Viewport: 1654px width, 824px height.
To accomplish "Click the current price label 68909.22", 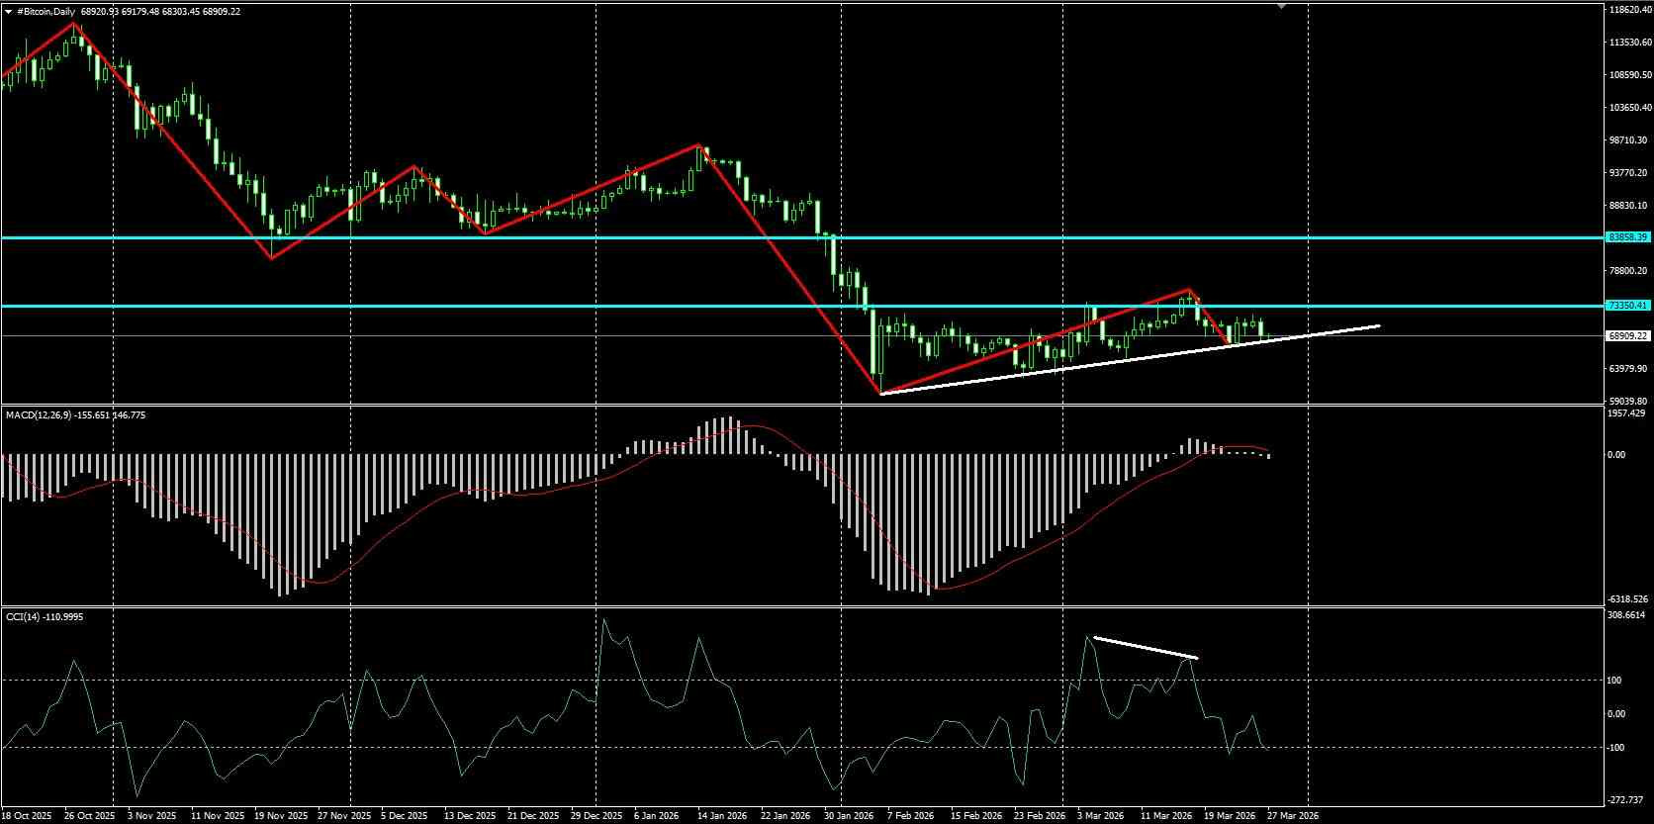I will [x=1628, y=336].
